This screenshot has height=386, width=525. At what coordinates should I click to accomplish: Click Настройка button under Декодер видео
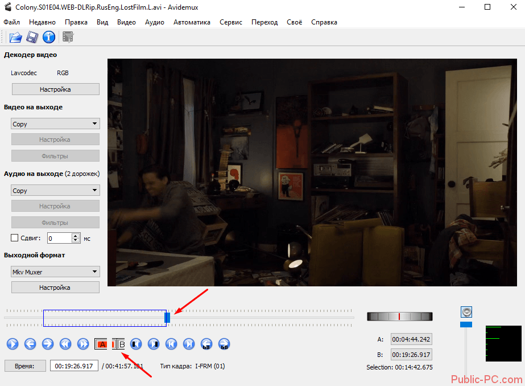(x=55, y=89)
